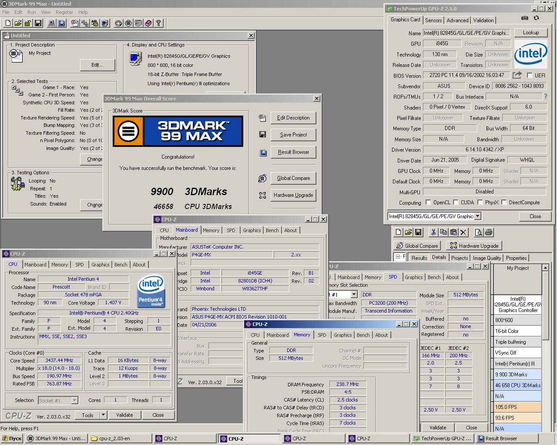Click the GPU-Z refresh arrows icon
This screenshot has height=445, width=557.
(536, 18)
